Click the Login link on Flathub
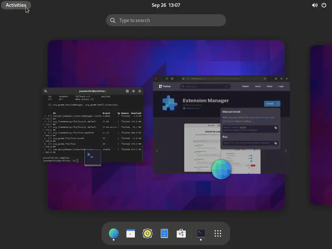The width and height of the screenshot is (332, 249). point(281,86)
